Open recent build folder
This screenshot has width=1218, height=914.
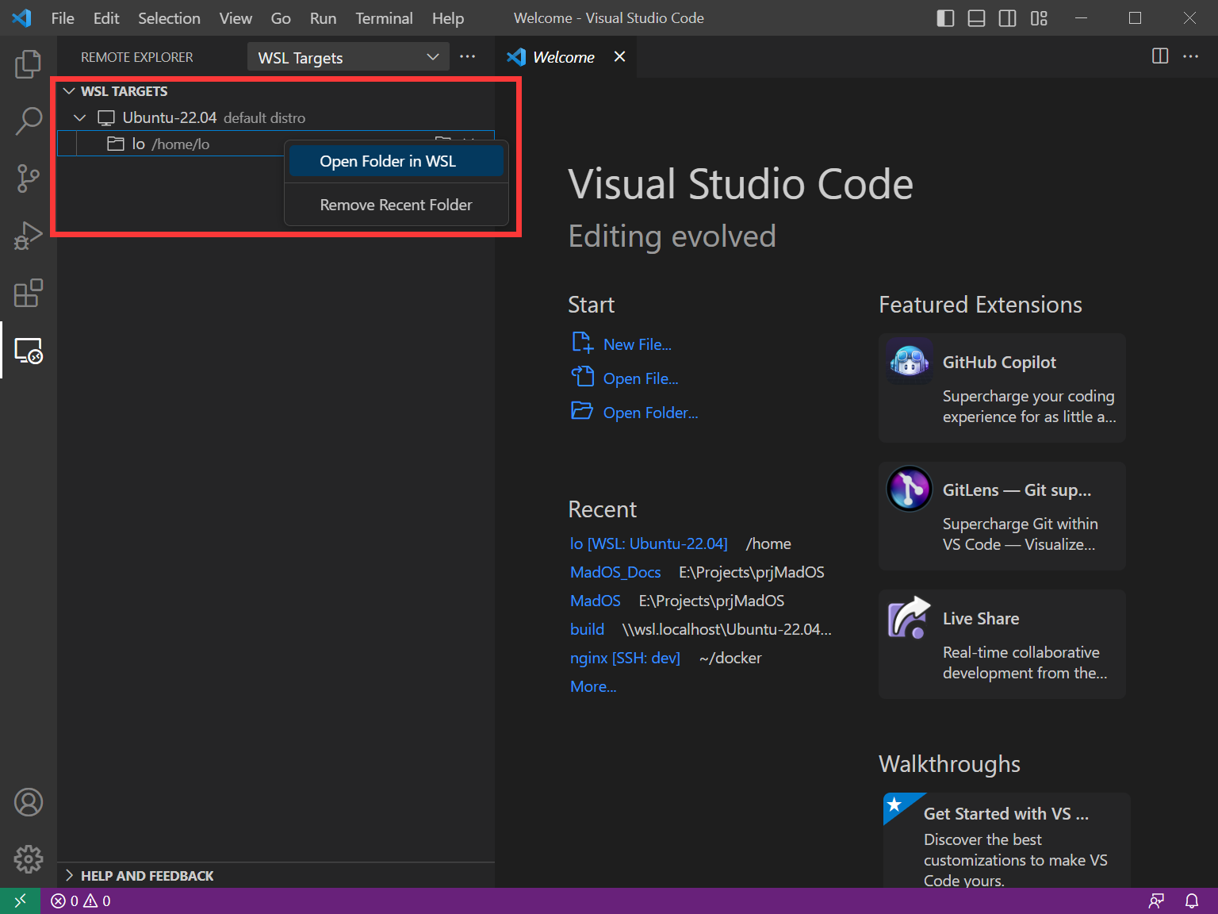(x=588, y=629)
